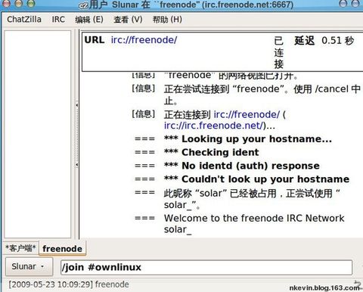Viewport: 363px width, 292px height.
Task: Select the 'No identd (auth) response' message
Action: 242,166
